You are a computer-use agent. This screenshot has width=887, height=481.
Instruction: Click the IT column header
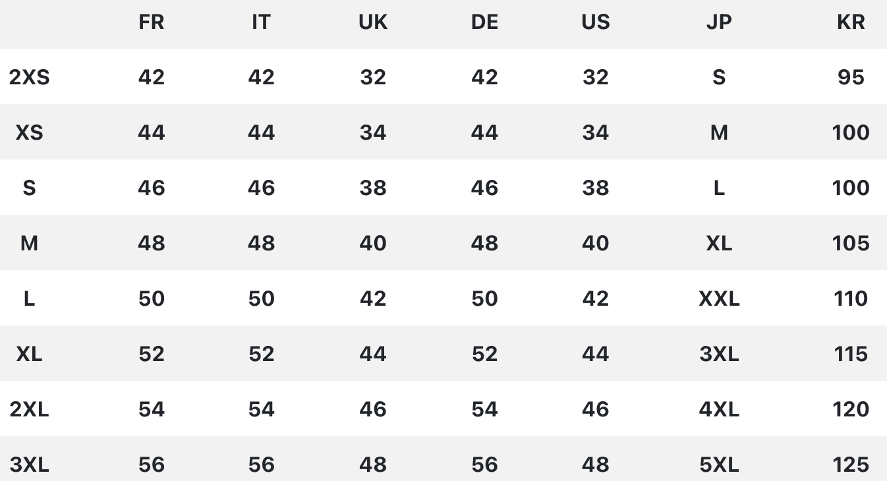tap(261, 22)
